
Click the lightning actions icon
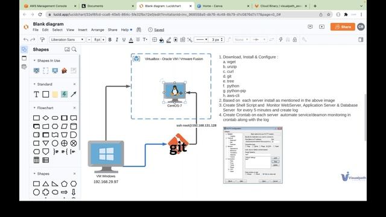coord(280,40)
